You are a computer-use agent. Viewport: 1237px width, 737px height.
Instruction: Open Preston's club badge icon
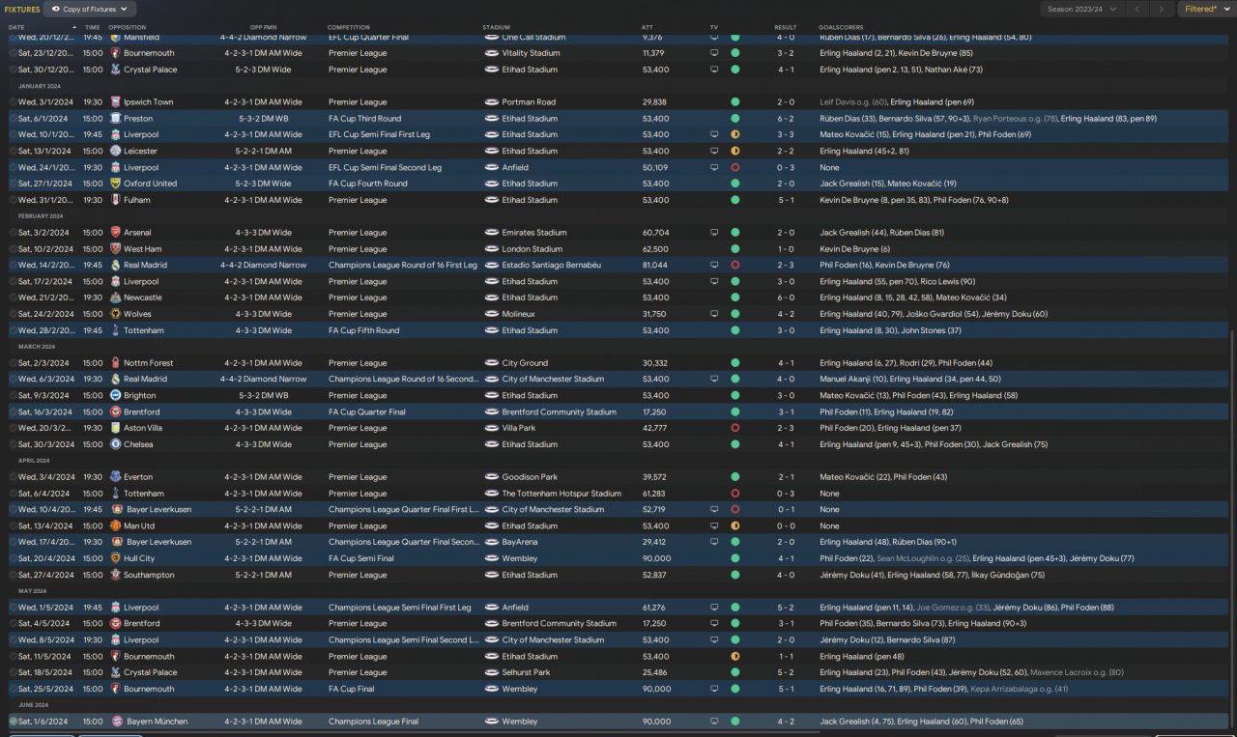tap(115, 119)
